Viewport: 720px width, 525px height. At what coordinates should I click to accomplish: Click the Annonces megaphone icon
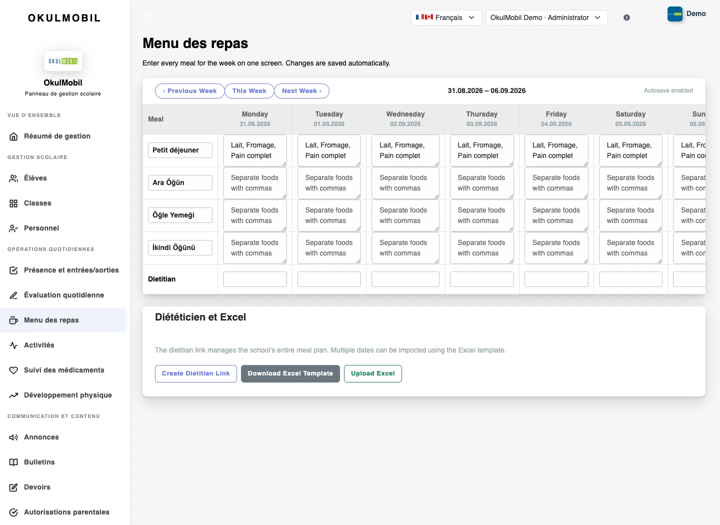13,437
